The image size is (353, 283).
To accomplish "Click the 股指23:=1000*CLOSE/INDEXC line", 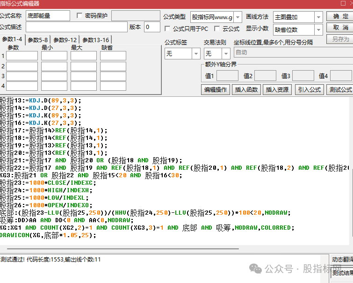I will click(48, 183).
